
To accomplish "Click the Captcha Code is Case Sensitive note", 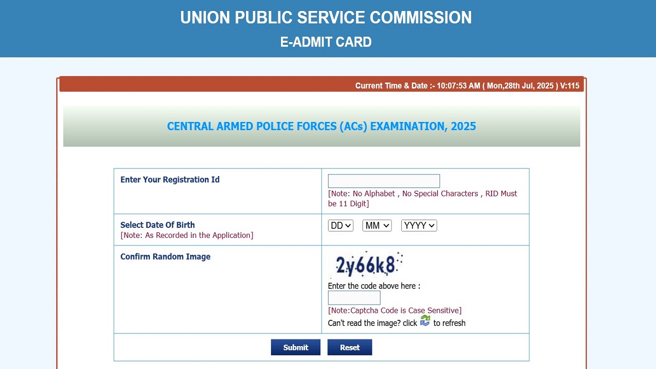I will tap(395, 311).
